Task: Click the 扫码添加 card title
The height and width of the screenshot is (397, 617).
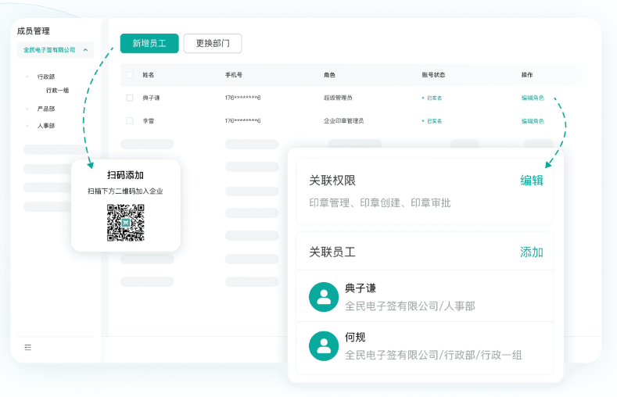Action: (126, 175)
